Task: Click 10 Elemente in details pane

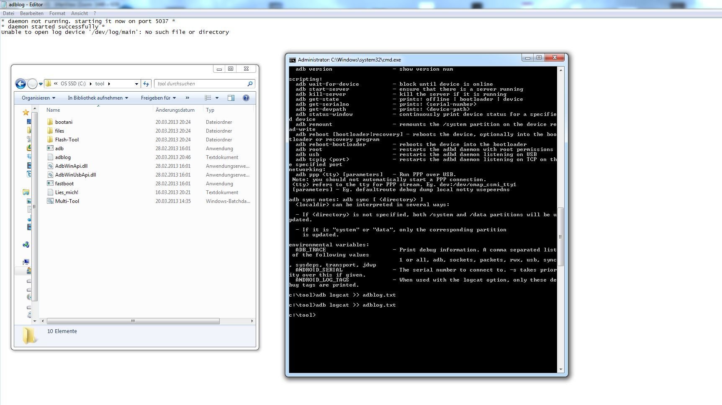Action: [62, 331]
